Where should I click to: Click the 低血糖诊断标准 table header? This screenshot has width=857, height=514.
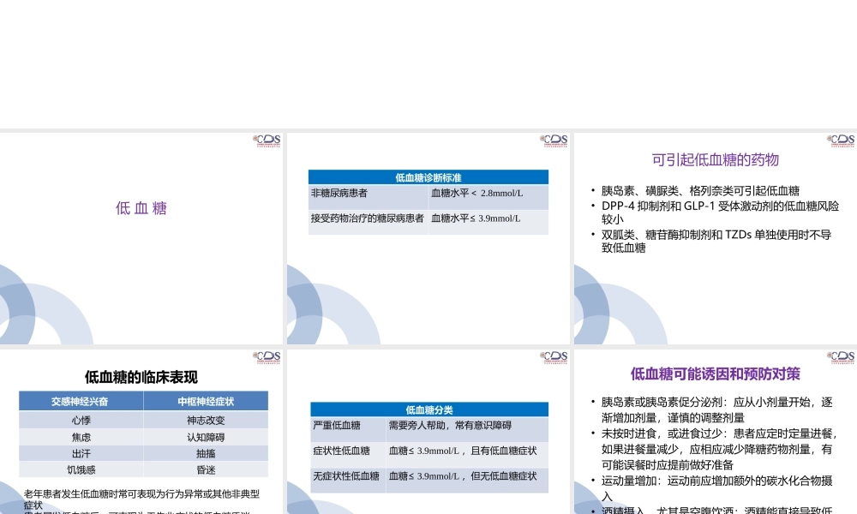(430, 176)
